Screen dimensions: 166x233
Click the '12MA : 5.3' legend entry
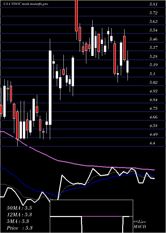point(19,215)
